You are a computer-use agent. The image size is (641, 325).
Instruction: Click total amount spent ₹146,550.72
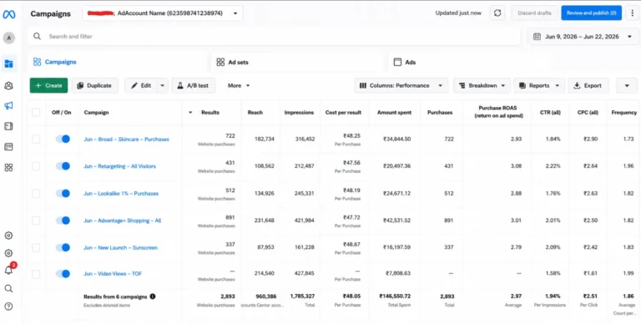[395, 297]
